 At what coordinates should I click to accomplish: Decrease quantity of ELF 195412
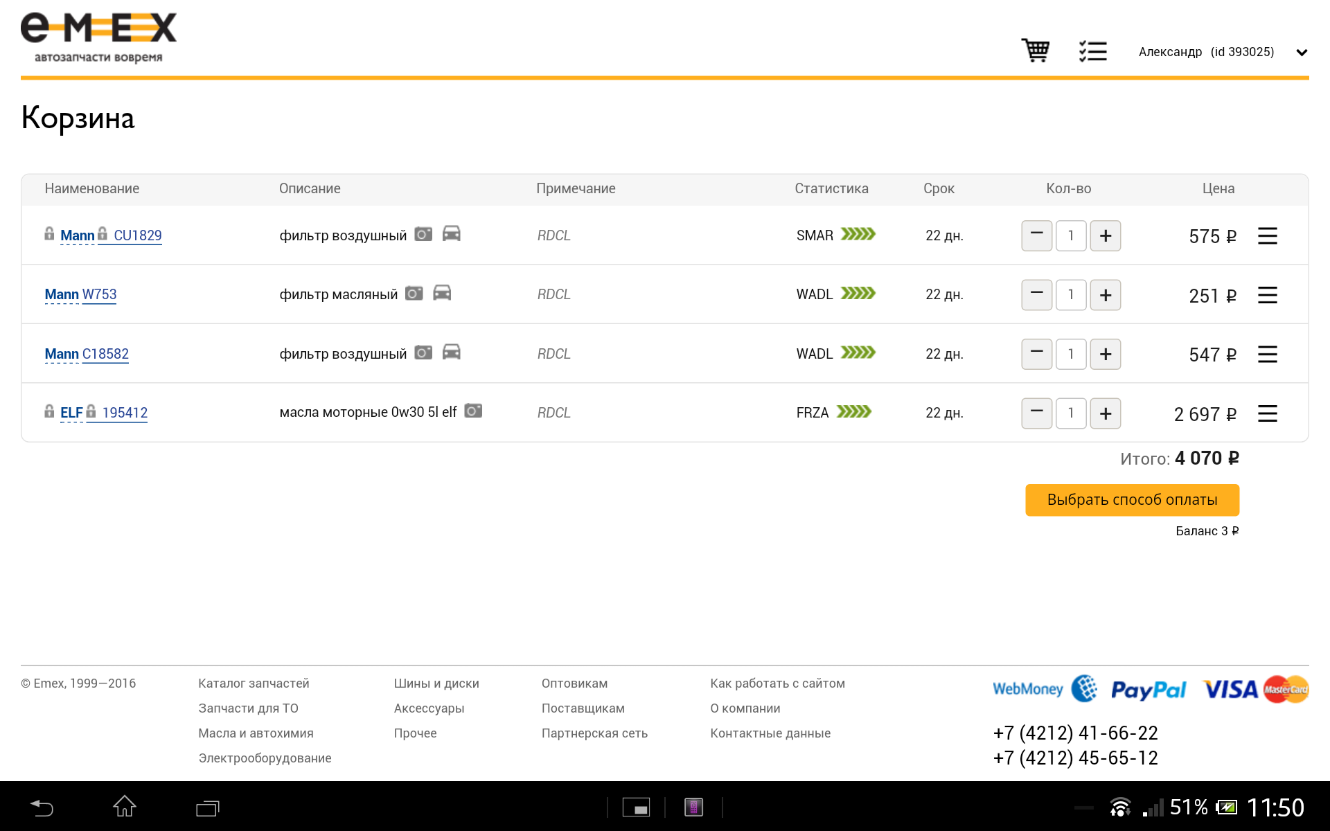(x=1037, y=413)
